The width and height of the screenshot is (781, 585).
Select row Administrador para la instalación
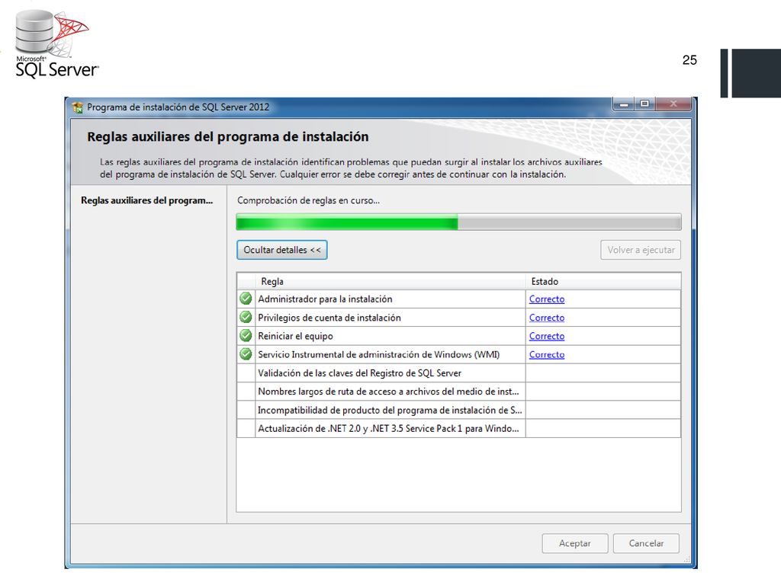[x=458, y=299]
